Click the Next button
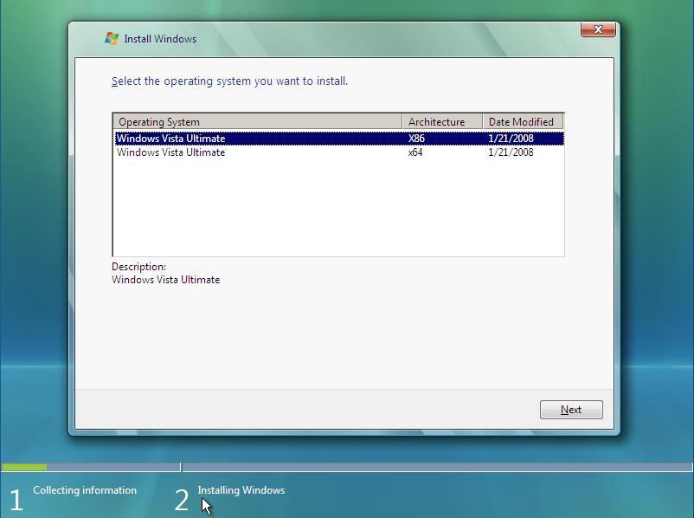694x518 pixels. click(x=571, y=410)
